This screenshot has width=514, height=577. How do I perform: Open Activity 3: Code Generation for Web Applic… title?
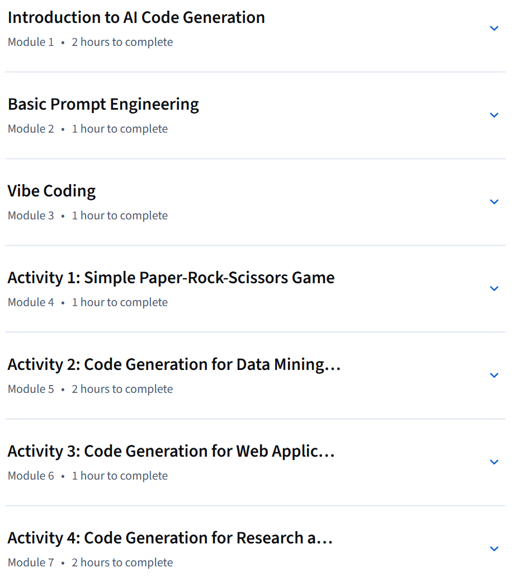[x=171, y=452]
